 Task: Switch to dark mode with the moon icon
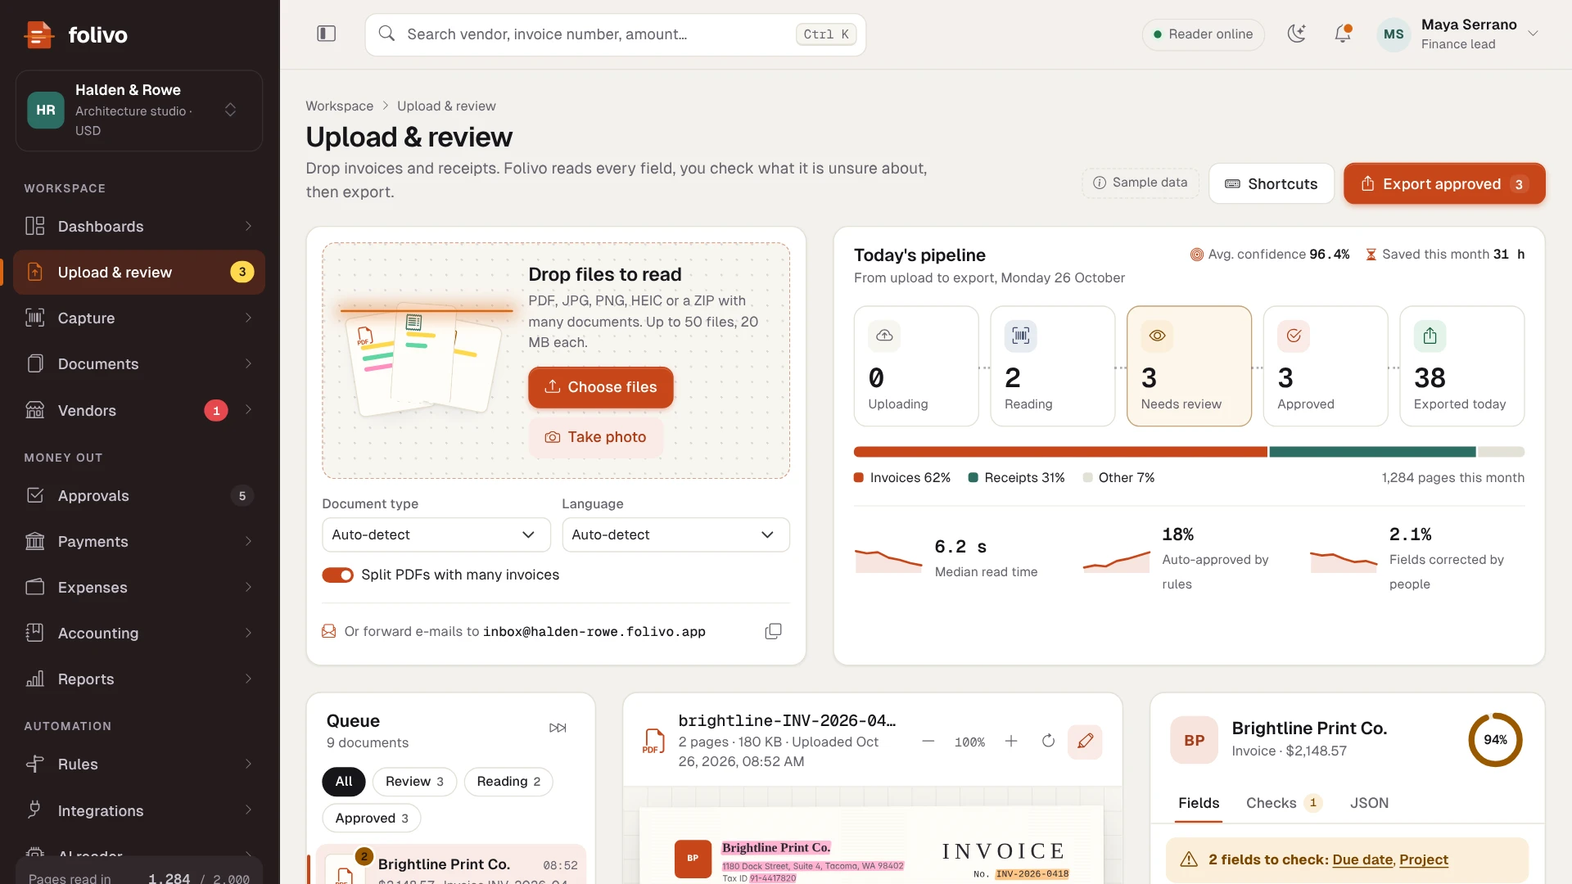coord(1296,34)
